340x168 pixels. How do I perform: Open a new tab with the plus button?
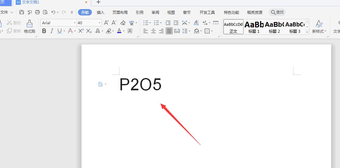click(x=98, y=2)
